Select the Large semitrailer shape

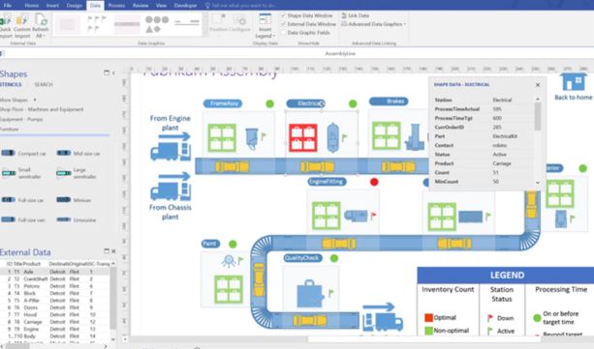pos(77,173)
